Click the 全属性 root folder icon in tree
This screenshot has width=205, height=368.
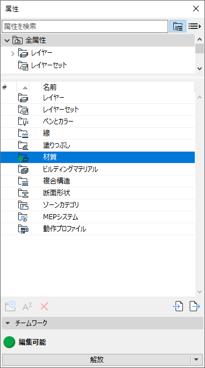[x=18, y=40]
